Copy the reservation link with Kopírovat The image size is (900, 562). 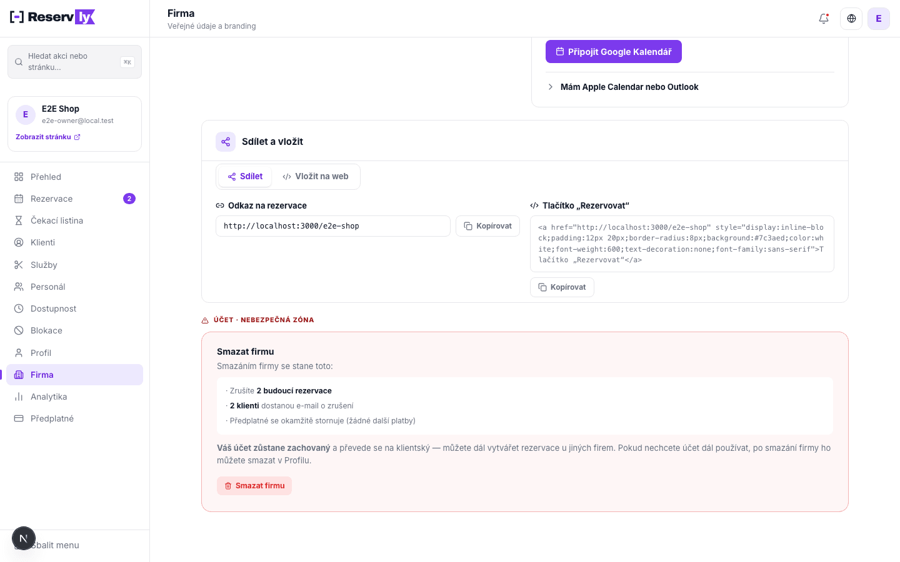[487, 226]
